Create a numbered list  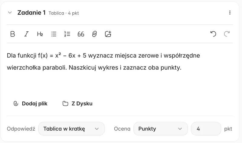[x=67, y=34]
